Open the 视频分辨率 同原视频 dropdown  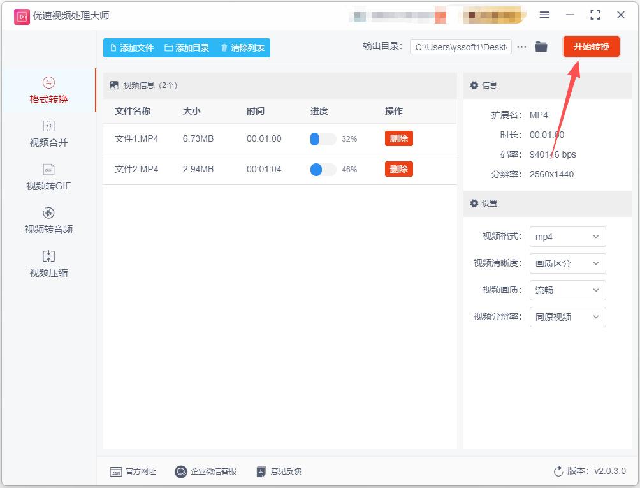tap(567, 317)
